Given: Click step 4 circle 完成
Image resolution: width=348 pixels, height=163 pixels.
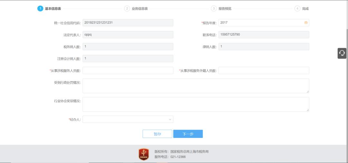Looking at the screenshot, I should click(297, 9).
